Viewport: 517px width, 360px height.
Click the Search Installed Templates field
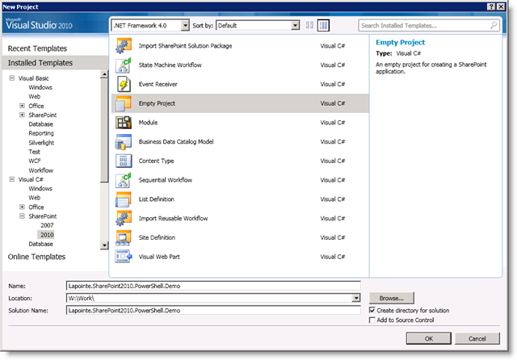tap(429, 25)
